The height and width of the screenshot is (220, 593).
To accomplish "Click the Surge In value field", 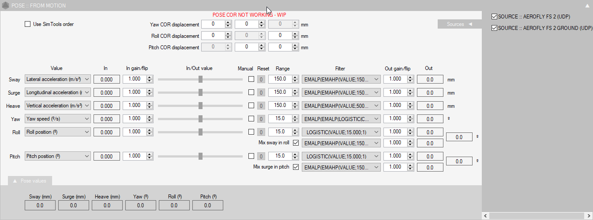I will [106, 93].
